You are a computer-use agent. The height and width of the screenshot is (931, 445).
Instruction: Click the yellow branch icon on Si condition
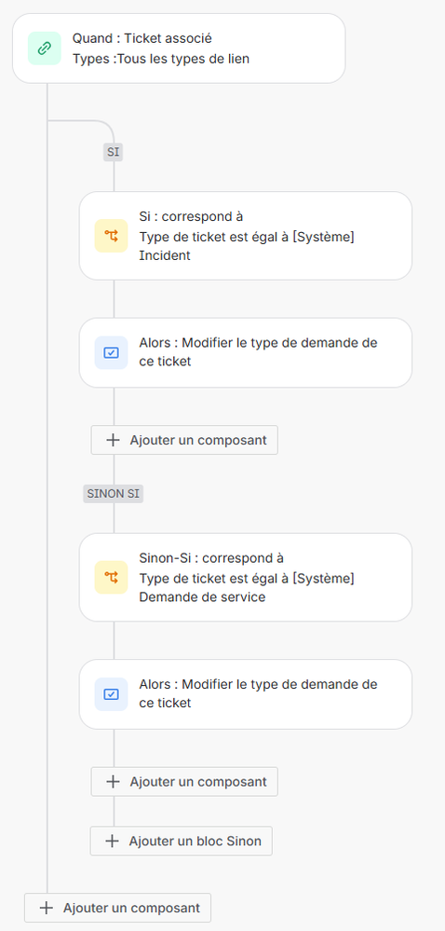tap(111, 236)
